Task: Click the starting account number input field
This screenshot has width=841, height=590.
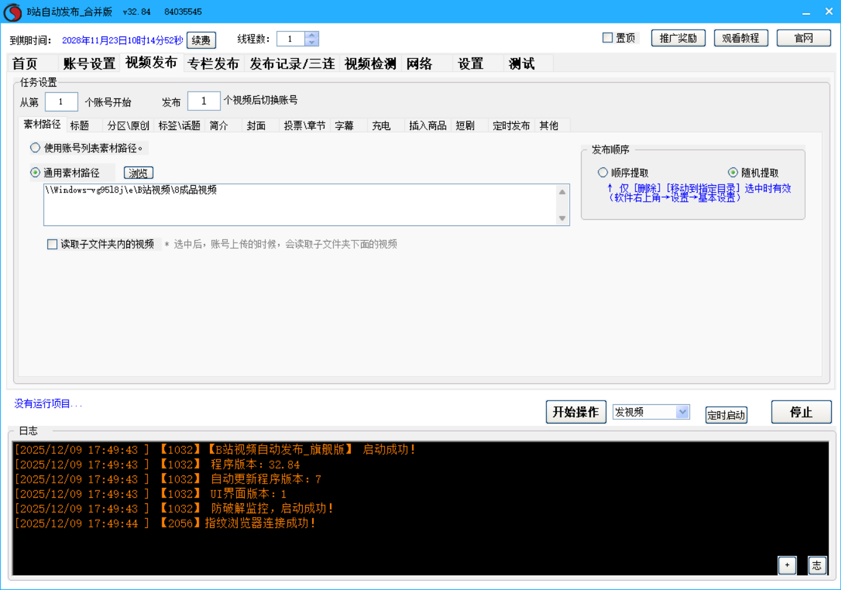Action: [61, 102]
